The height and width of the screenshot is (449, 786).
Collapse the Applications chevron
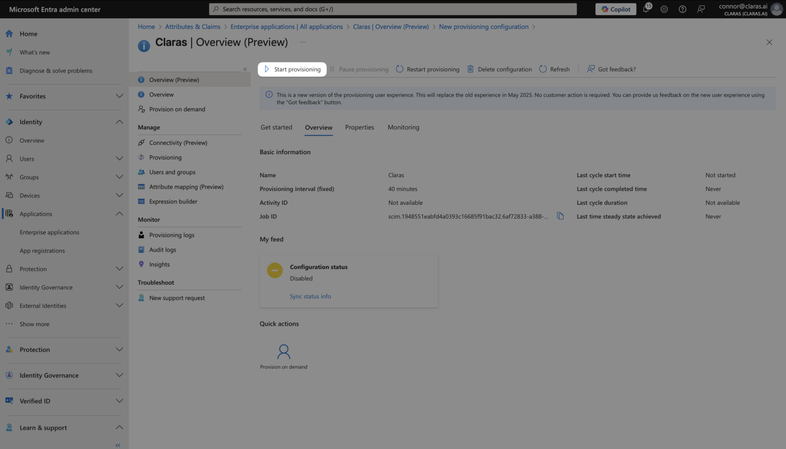coord(119,213)
